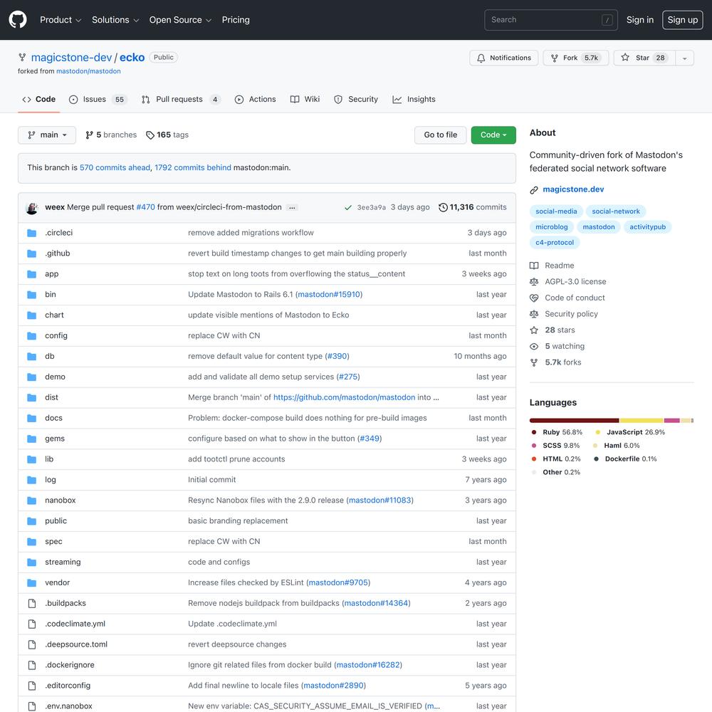This screenshot has width=712, height=712.
Task: Open the .codeclimate.yml file
Action: click(75, 624)
